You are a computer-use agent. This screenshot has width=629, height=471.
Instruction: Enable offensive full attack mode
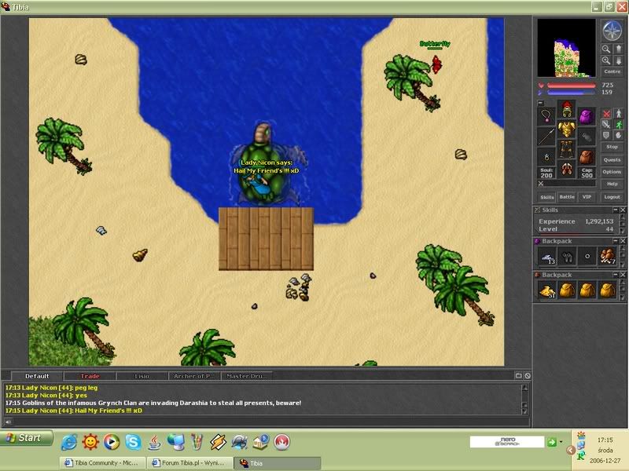606,114
